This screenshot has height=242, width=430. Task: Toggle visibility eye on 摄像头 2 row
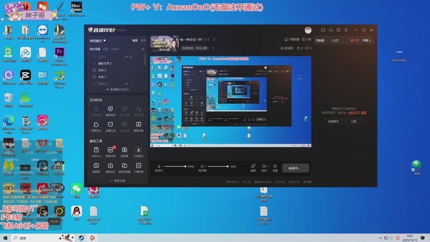pos(126,83)
